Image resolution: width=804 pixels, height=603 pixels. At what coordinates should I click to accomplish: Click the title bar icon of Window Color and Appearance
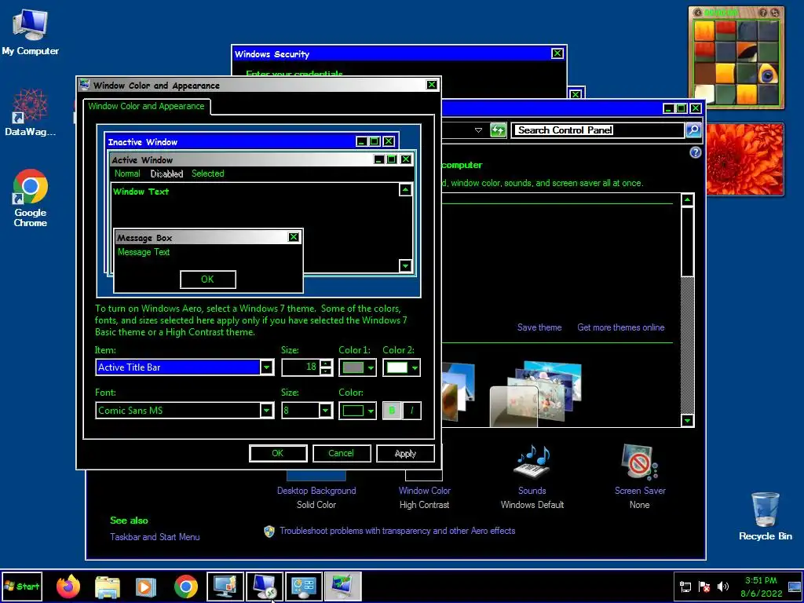point(85,85)
